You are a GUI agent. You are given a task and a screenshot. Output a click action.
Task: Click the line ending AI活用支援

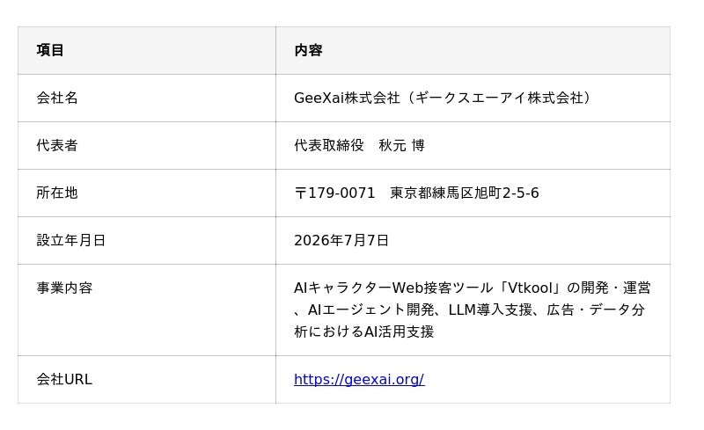363,332
